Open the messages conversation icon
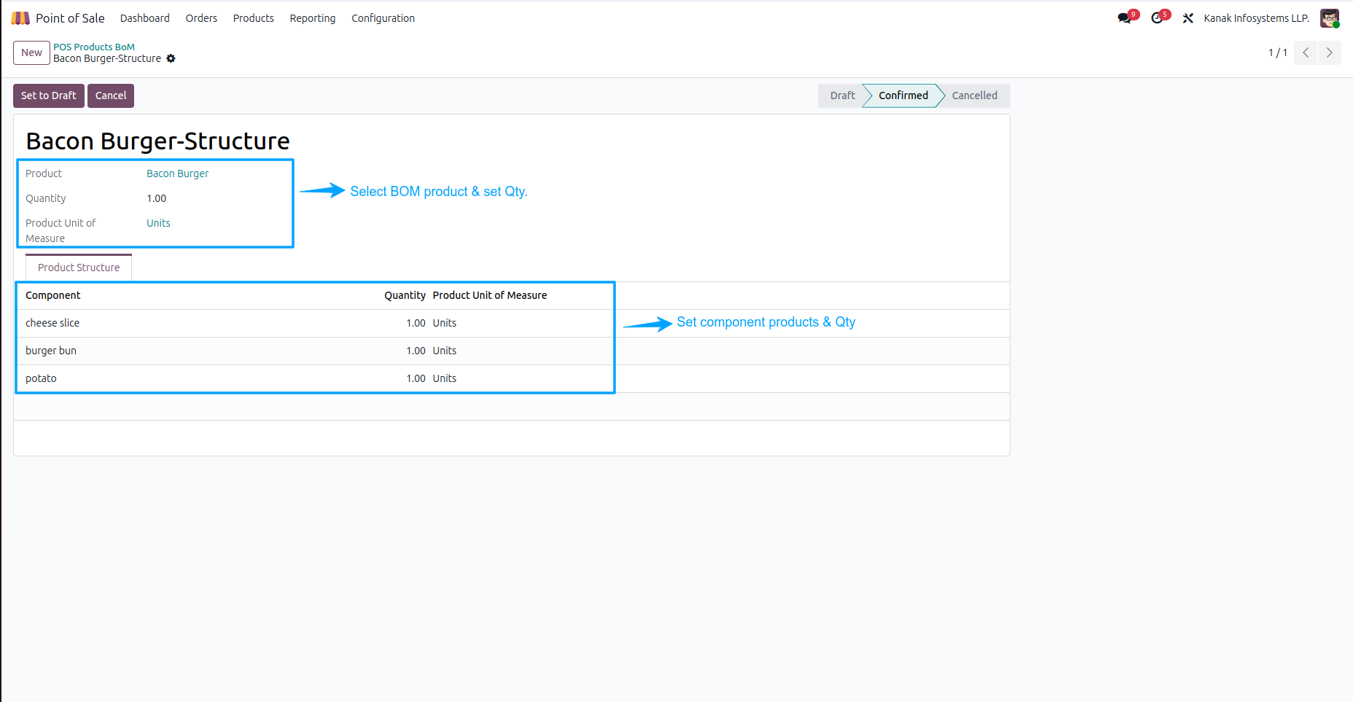1353x702 pixels. (x=1124, y=18)
